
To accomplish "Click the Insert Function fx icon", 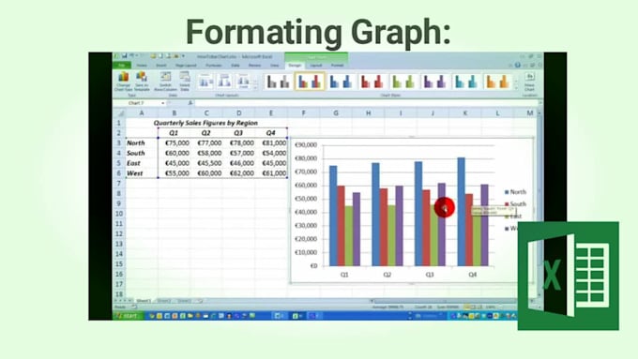I will 190,103.
